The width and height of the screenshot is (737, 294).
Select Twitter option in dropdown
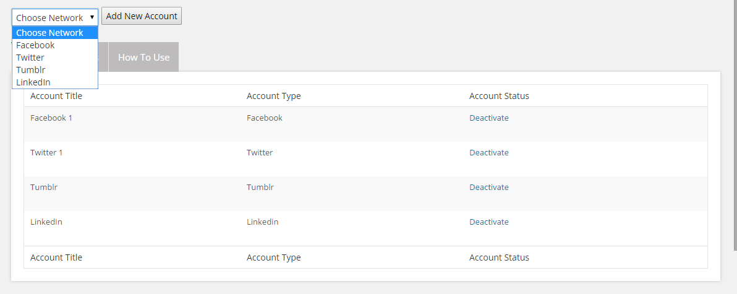coord(31,58)
